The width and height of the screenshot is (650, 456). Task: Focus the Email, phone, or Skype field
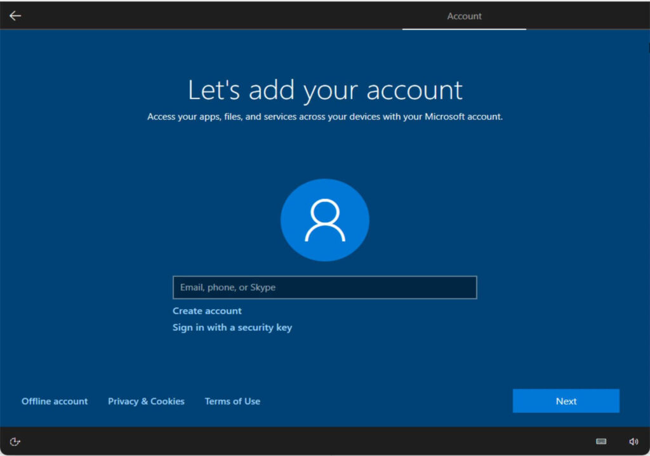[x=325, y=287]
